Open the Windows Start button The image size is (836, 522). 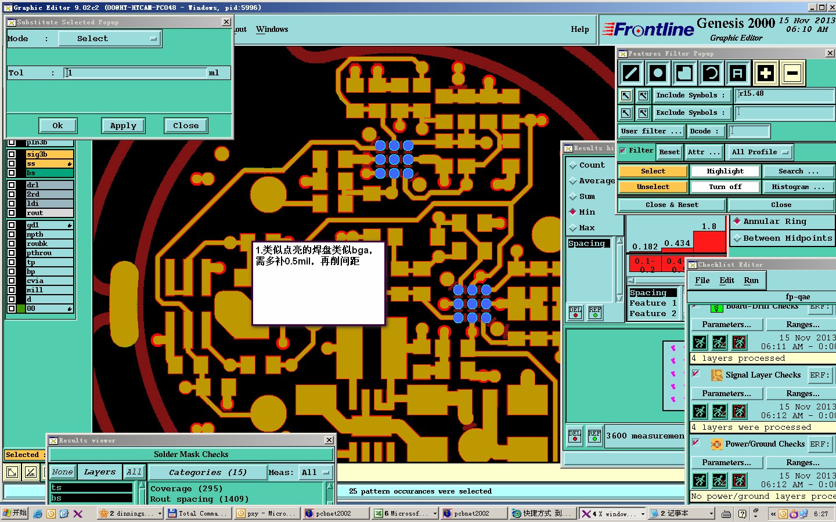[15, 514]
